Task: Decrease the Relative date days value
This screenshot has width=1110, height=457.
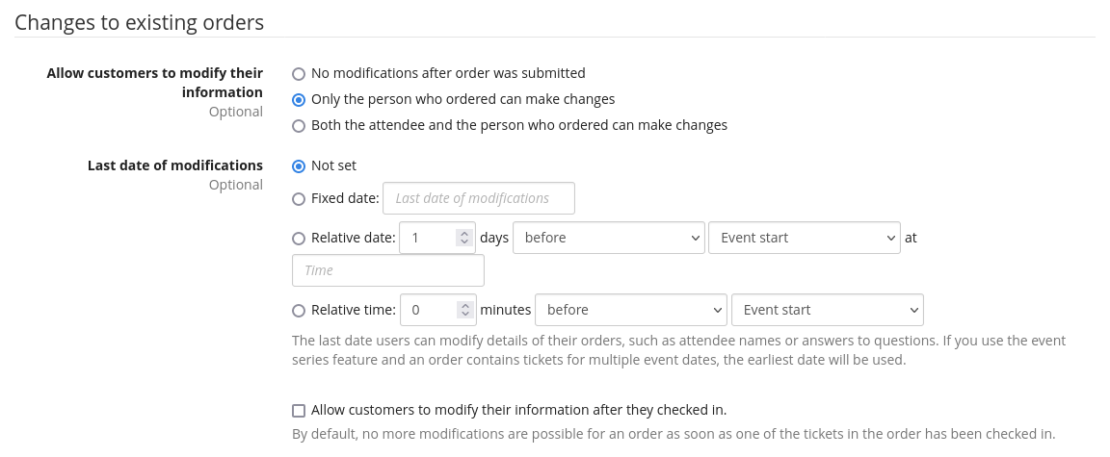Action: click(x=464, y=242)
